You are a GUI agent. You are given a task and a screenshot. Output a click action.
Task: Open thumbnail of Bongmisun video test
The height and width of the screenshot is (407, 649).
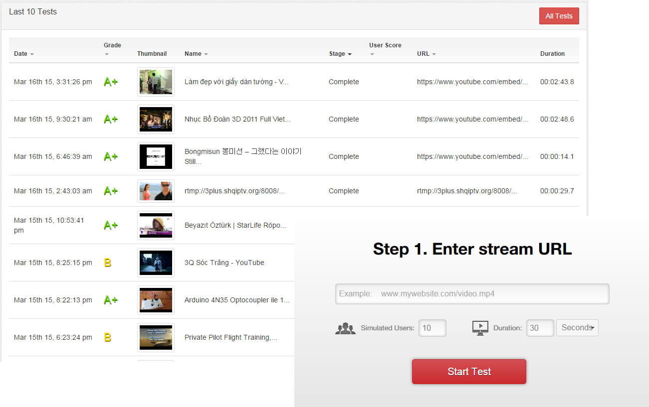tap(156, 156)
